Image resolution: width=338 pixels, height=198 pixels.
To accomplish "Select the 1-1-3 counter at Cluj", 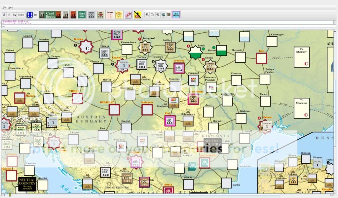I will point(170,121).
